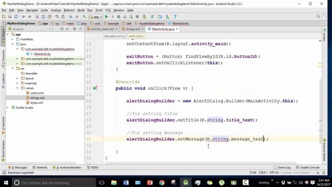Collapse the java folder
The width and height of the screenshot is (332, 187).
tap(12, 44)
